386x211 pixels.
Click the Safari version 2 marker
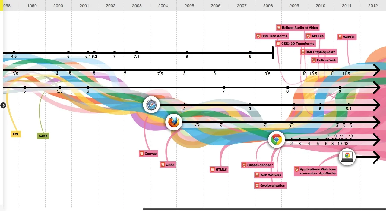click(185, 105)
